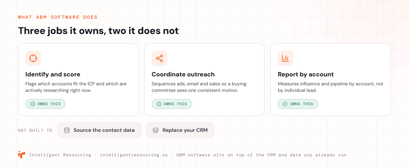Click the check icon in Report by account's badge
This screenshot has height=168, width=409.
[x=285, y=104]
